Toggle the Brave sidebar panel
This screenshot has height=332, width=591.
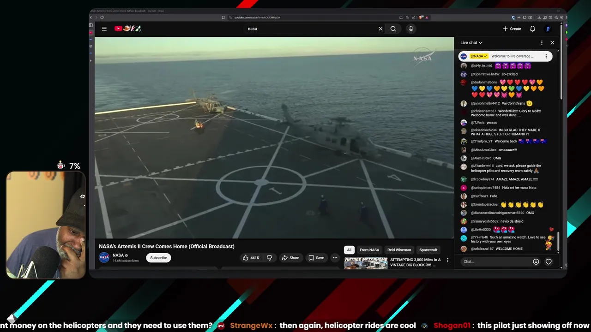point(91,25)
